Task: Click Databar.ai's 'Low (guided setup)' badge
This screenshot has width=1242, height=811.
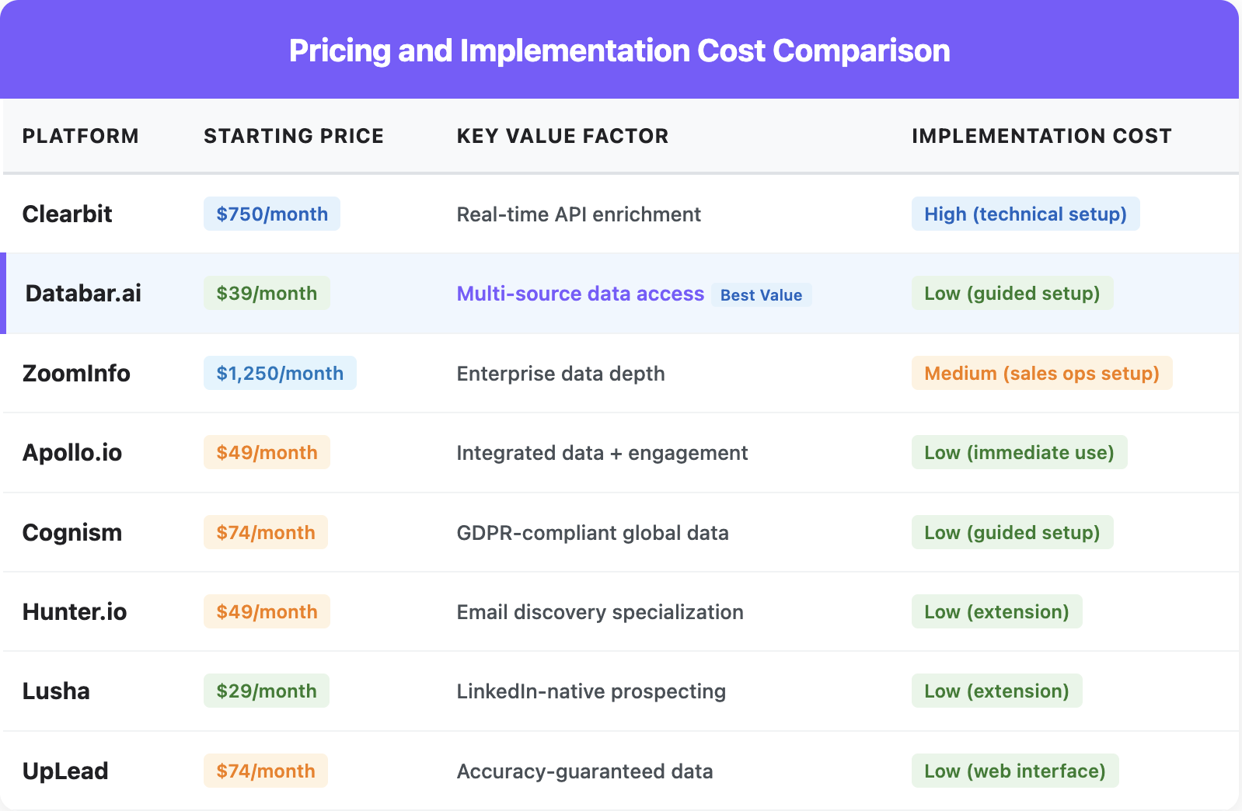Action: tap(1013, 293)
